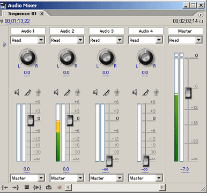
Task: Play from In to Out
Action: pos(37,187)
